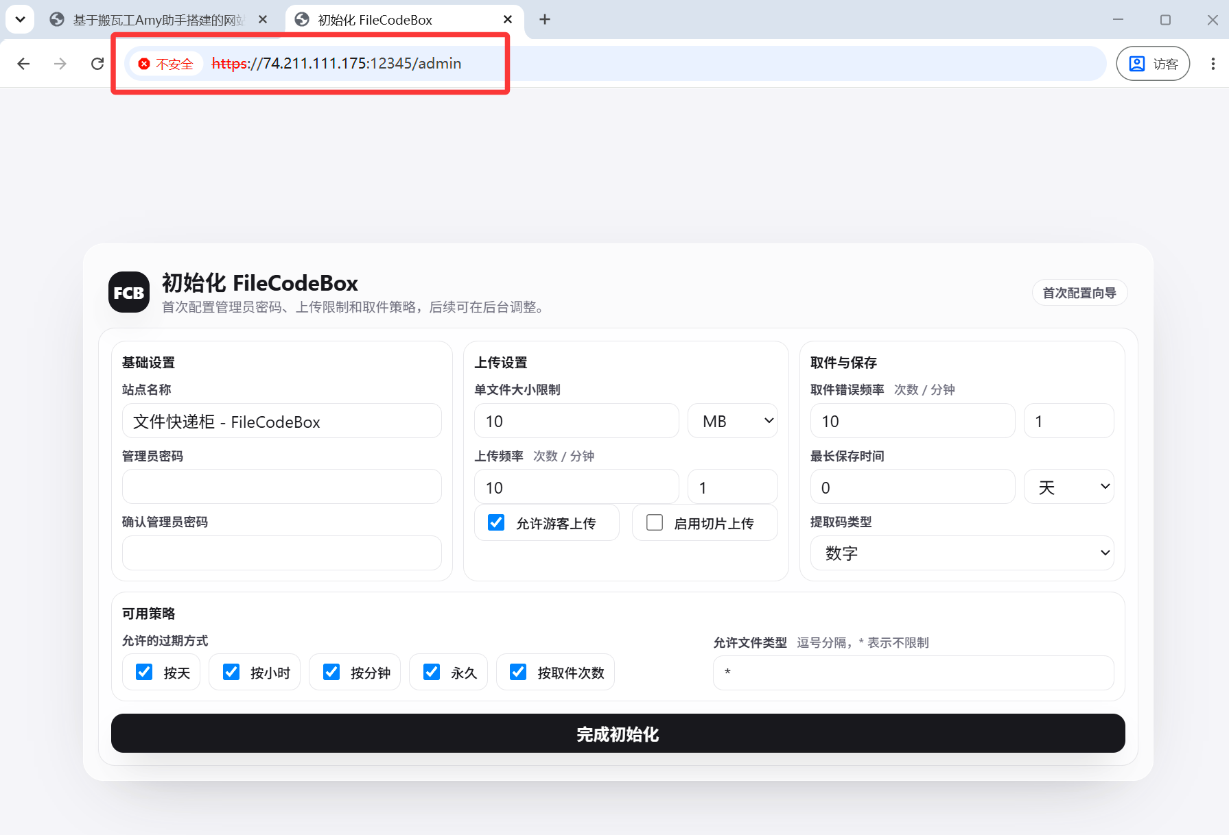Click the 上传频率 minutes field

(733, 487)
